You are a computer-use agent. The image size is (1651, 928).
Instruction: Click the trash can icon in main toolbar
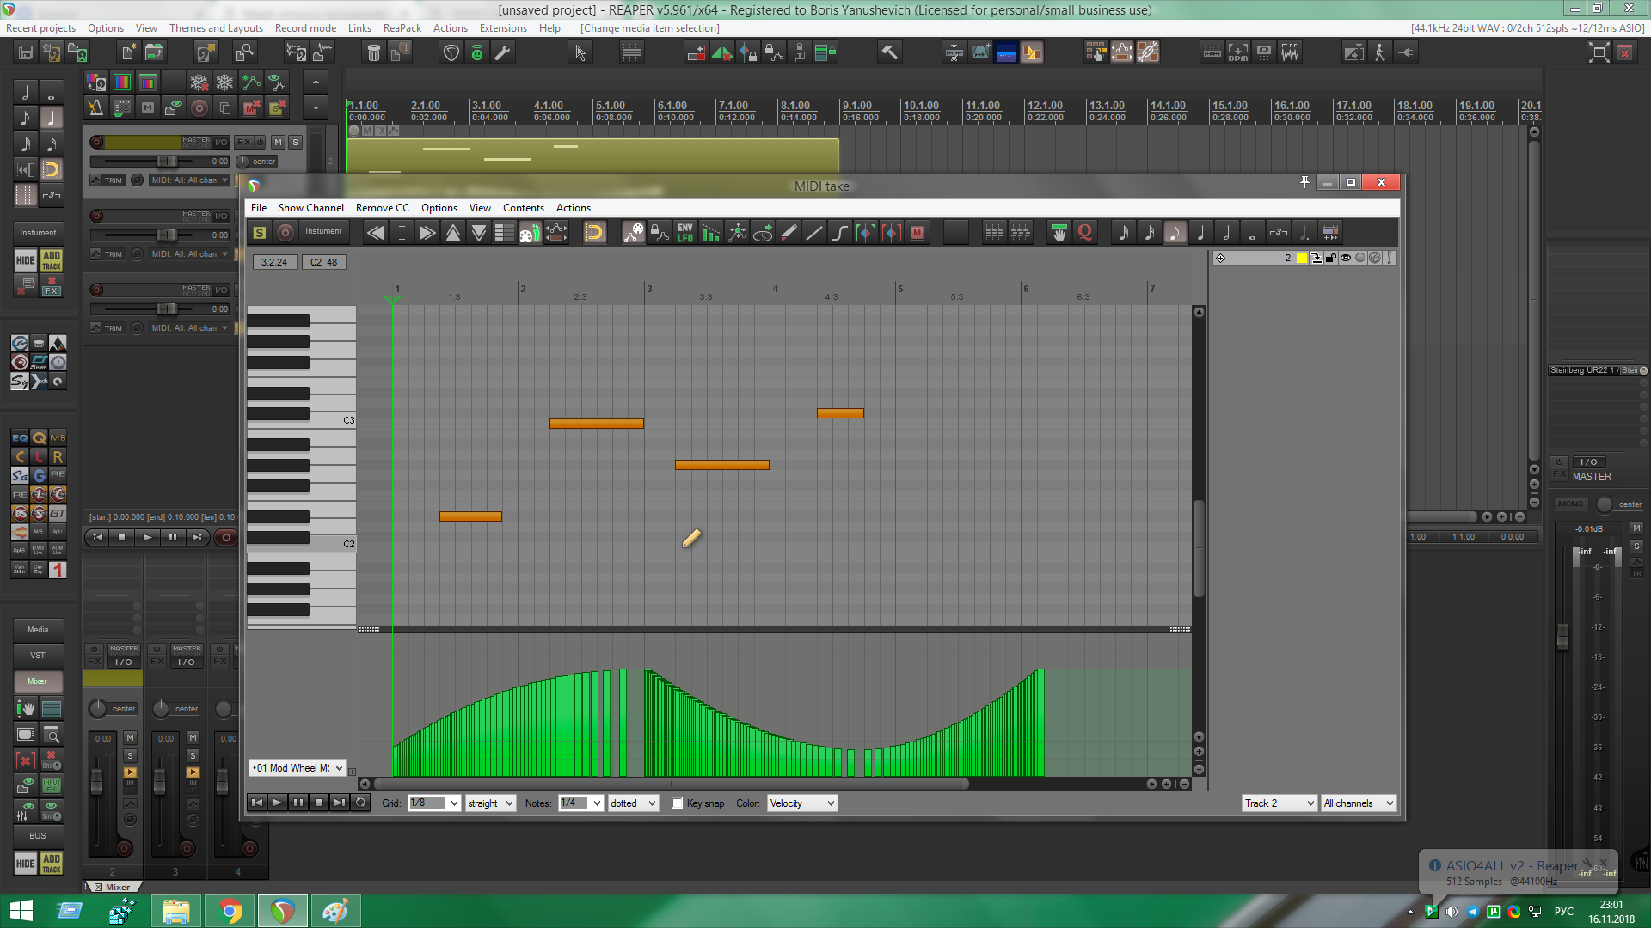click(373, 53)
